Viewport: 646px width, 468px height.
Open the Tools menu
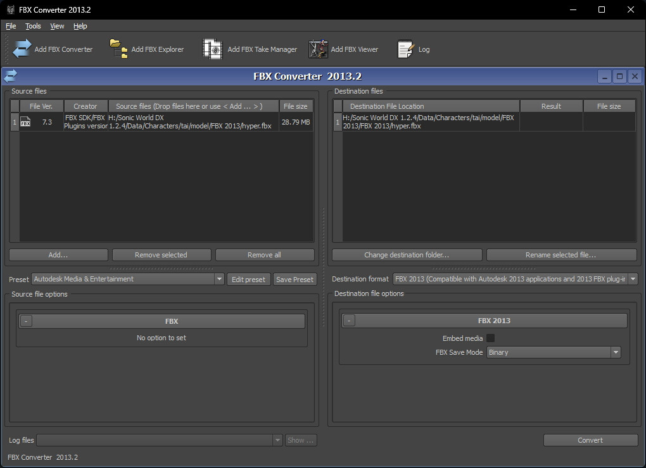tap(33, 26)
